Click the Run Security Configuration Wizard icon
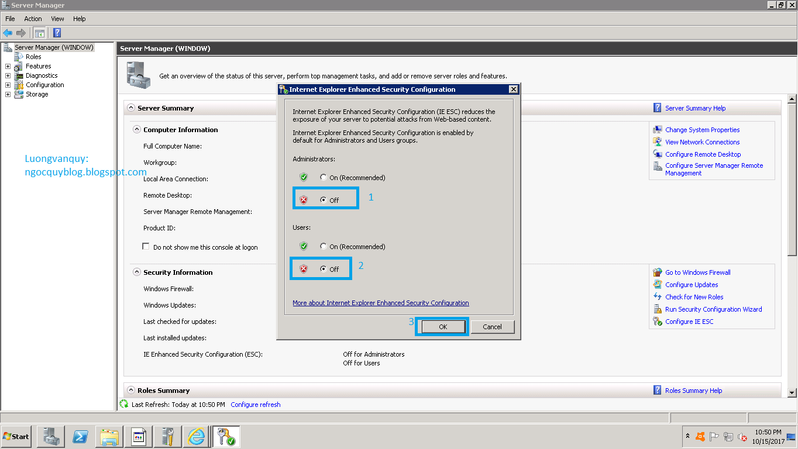798x449 pixels. pos(658,309)
